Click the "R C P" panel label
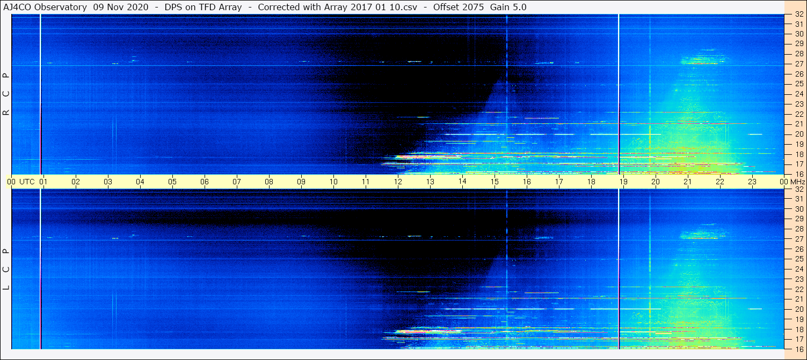Viewport: 807px width, 360px height. [6, 94]
